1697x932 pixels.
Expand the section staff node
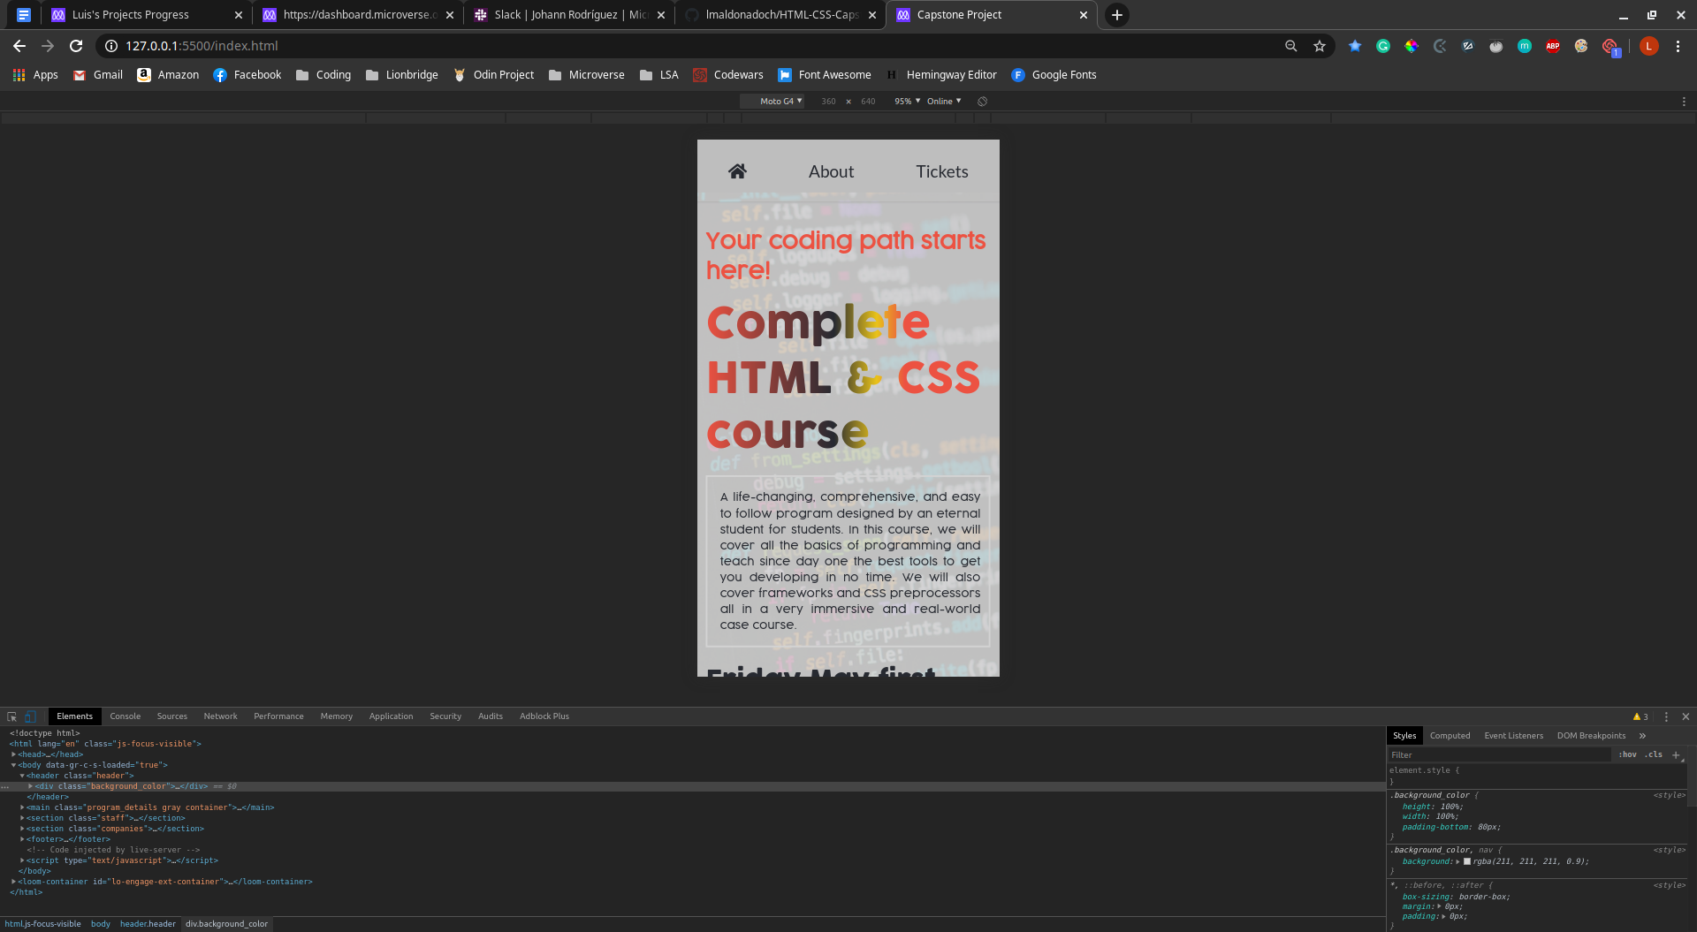22,818
